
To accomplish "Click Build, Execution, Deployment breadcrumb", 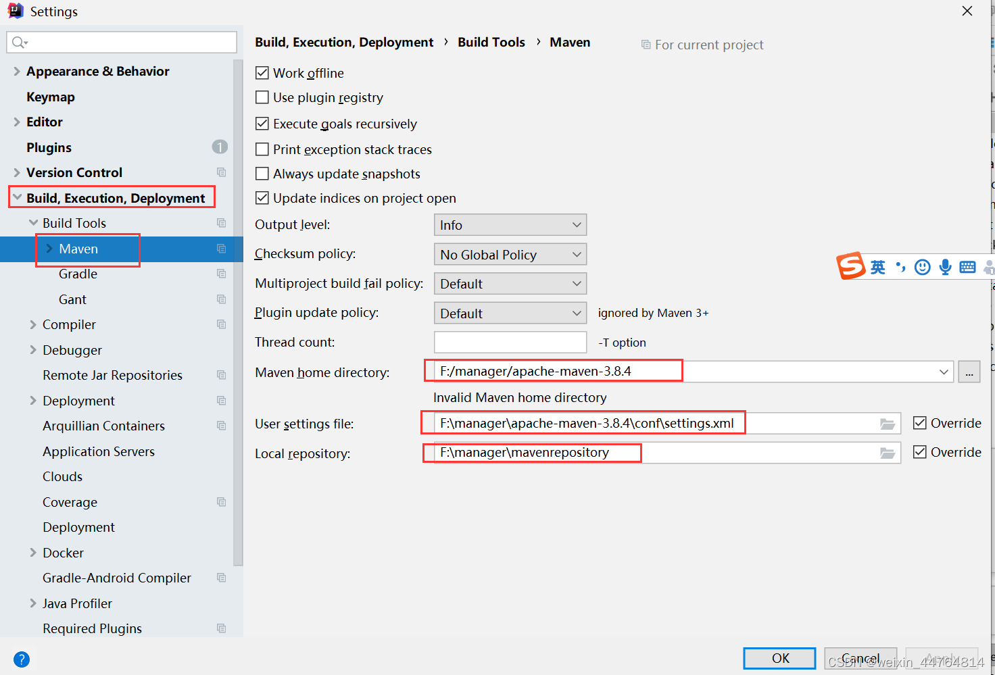I will point(344,42).
